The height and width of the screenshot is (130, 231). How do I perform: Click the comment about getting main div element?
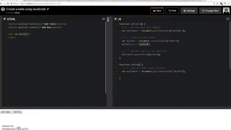[x=141, y=27]
